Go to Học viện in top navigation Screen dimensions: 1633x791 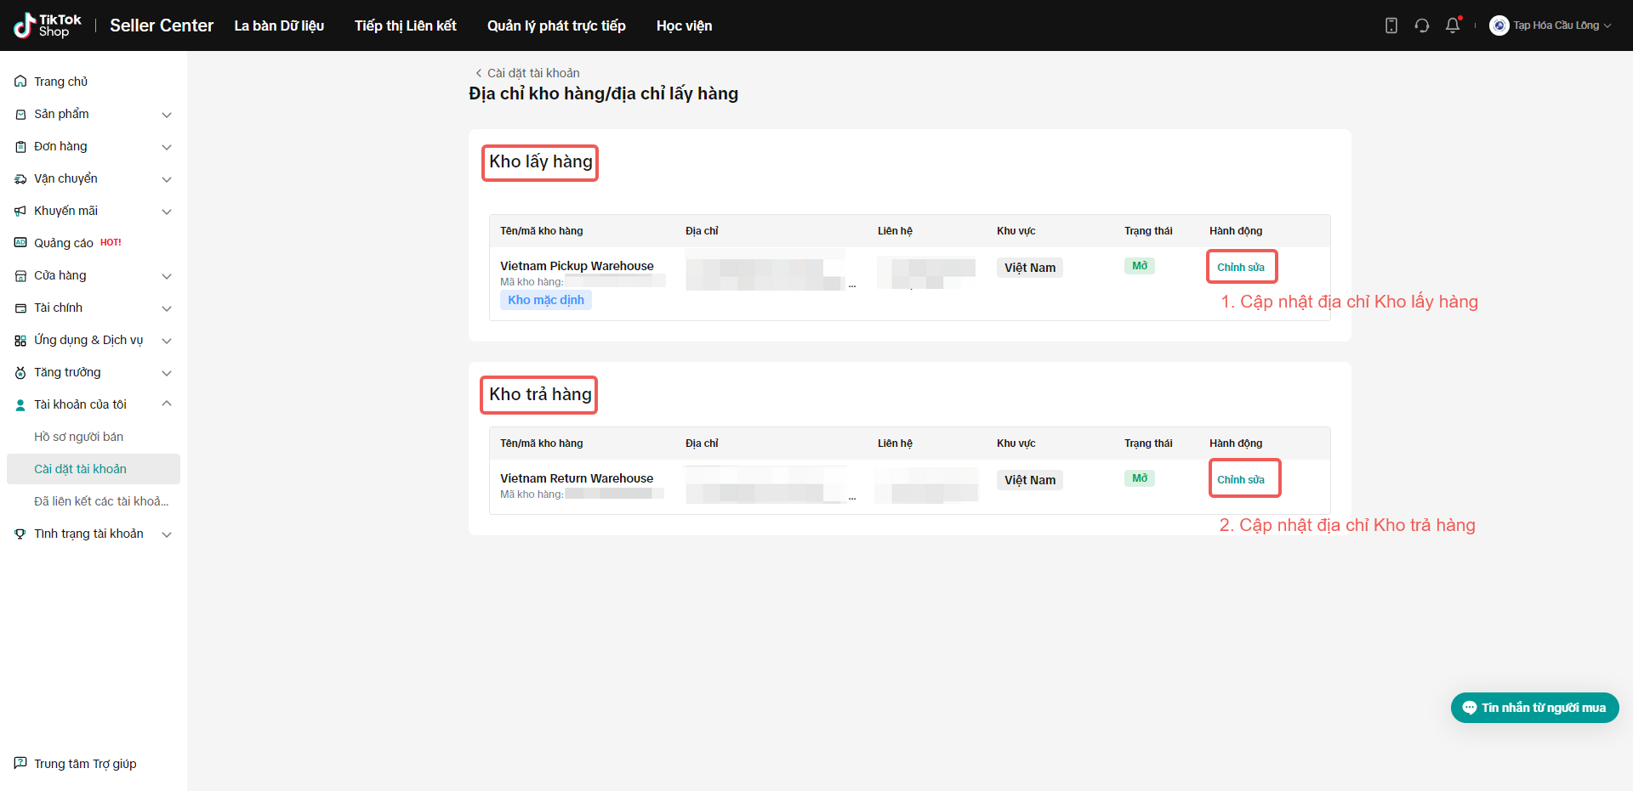(684, 25)
